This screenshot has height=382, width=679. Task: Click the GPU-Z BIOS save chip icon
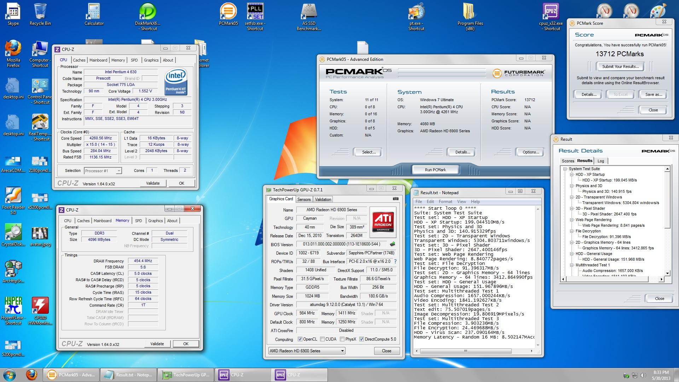coord(392,244)
